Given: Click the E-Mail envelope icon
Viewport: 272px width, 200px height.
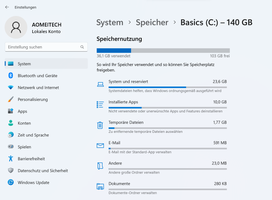Looking at the screenshot, I should coord(100,145).
